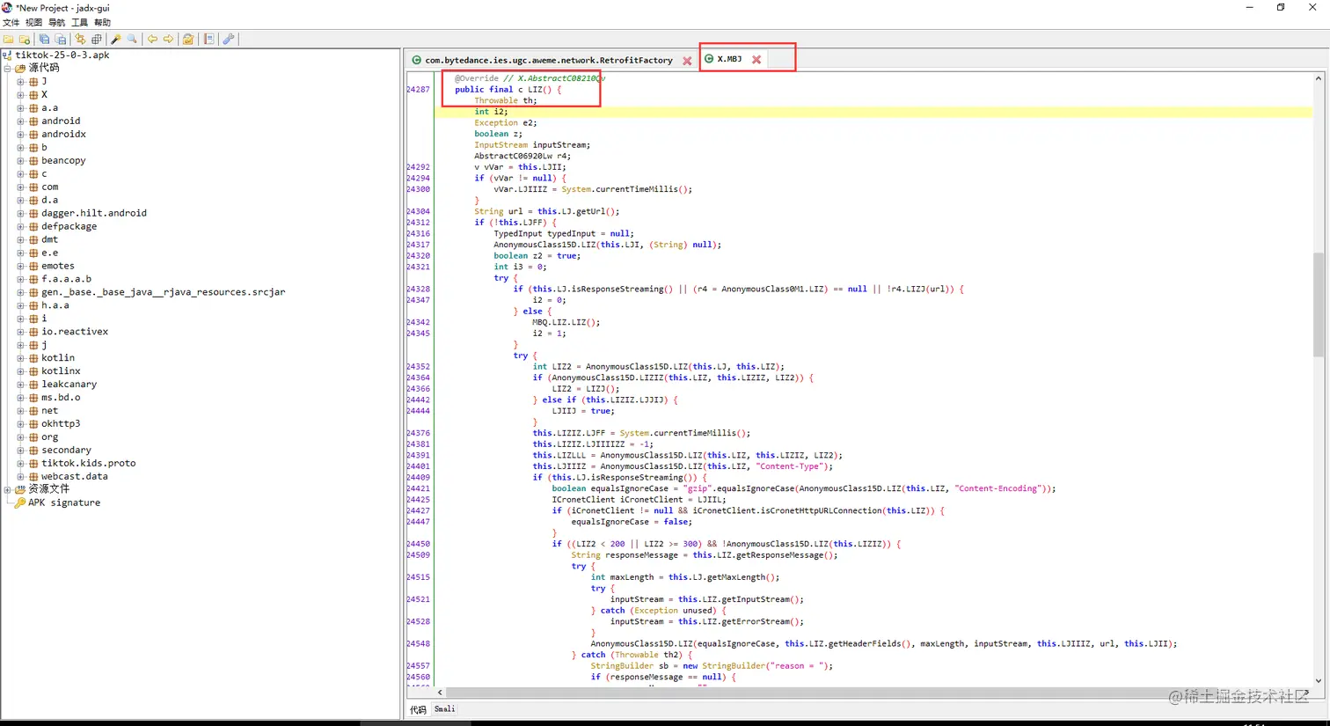Expand the okhttp3 package node
Screen dimensions: 1330x726
coord(20,423)
